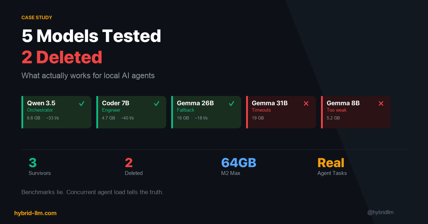Select the Gemma 8B model title
The width and height of the screenshot is (428, 224).
[343, 103]
